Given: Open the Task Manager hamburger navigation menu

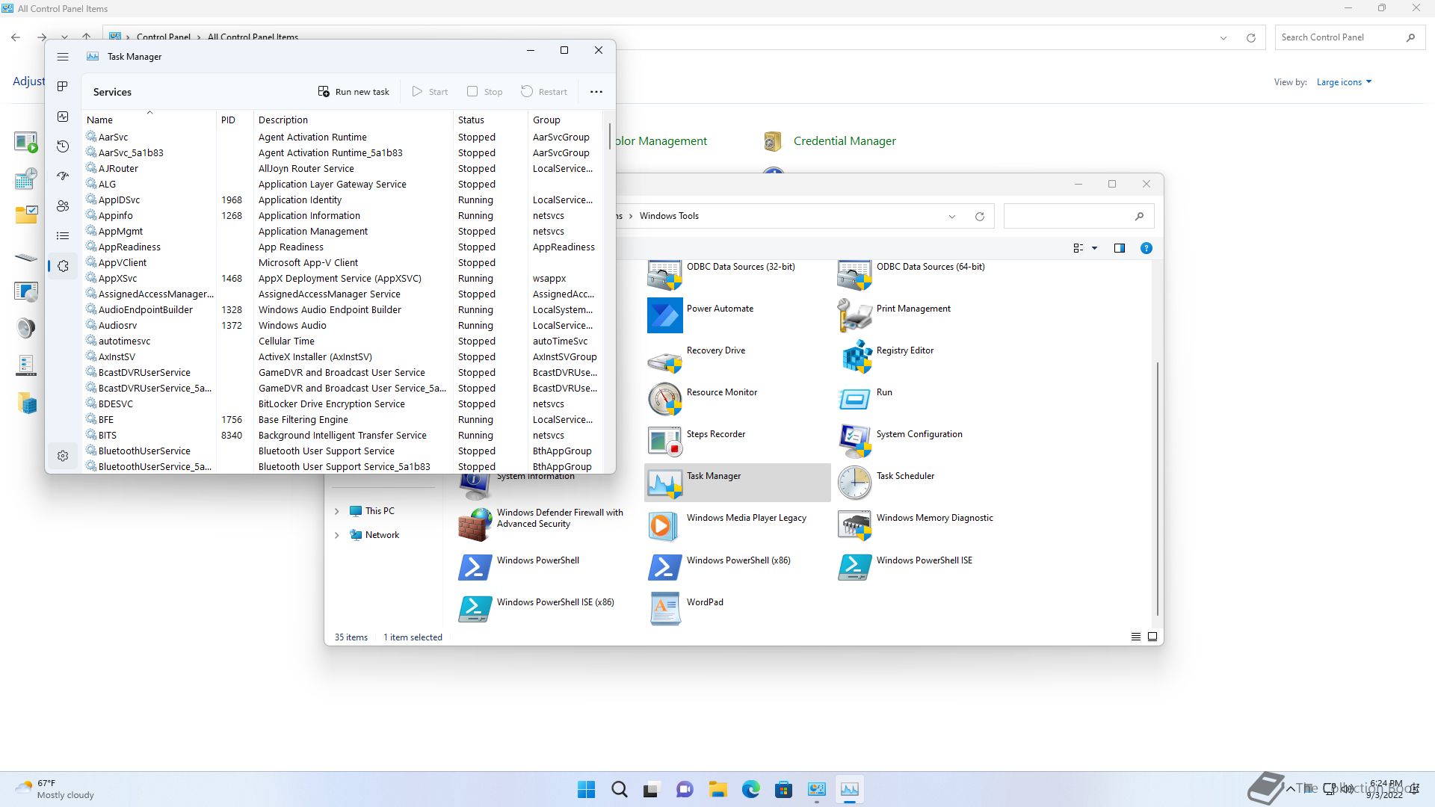Looking at the screenshot, I should 63,57.
